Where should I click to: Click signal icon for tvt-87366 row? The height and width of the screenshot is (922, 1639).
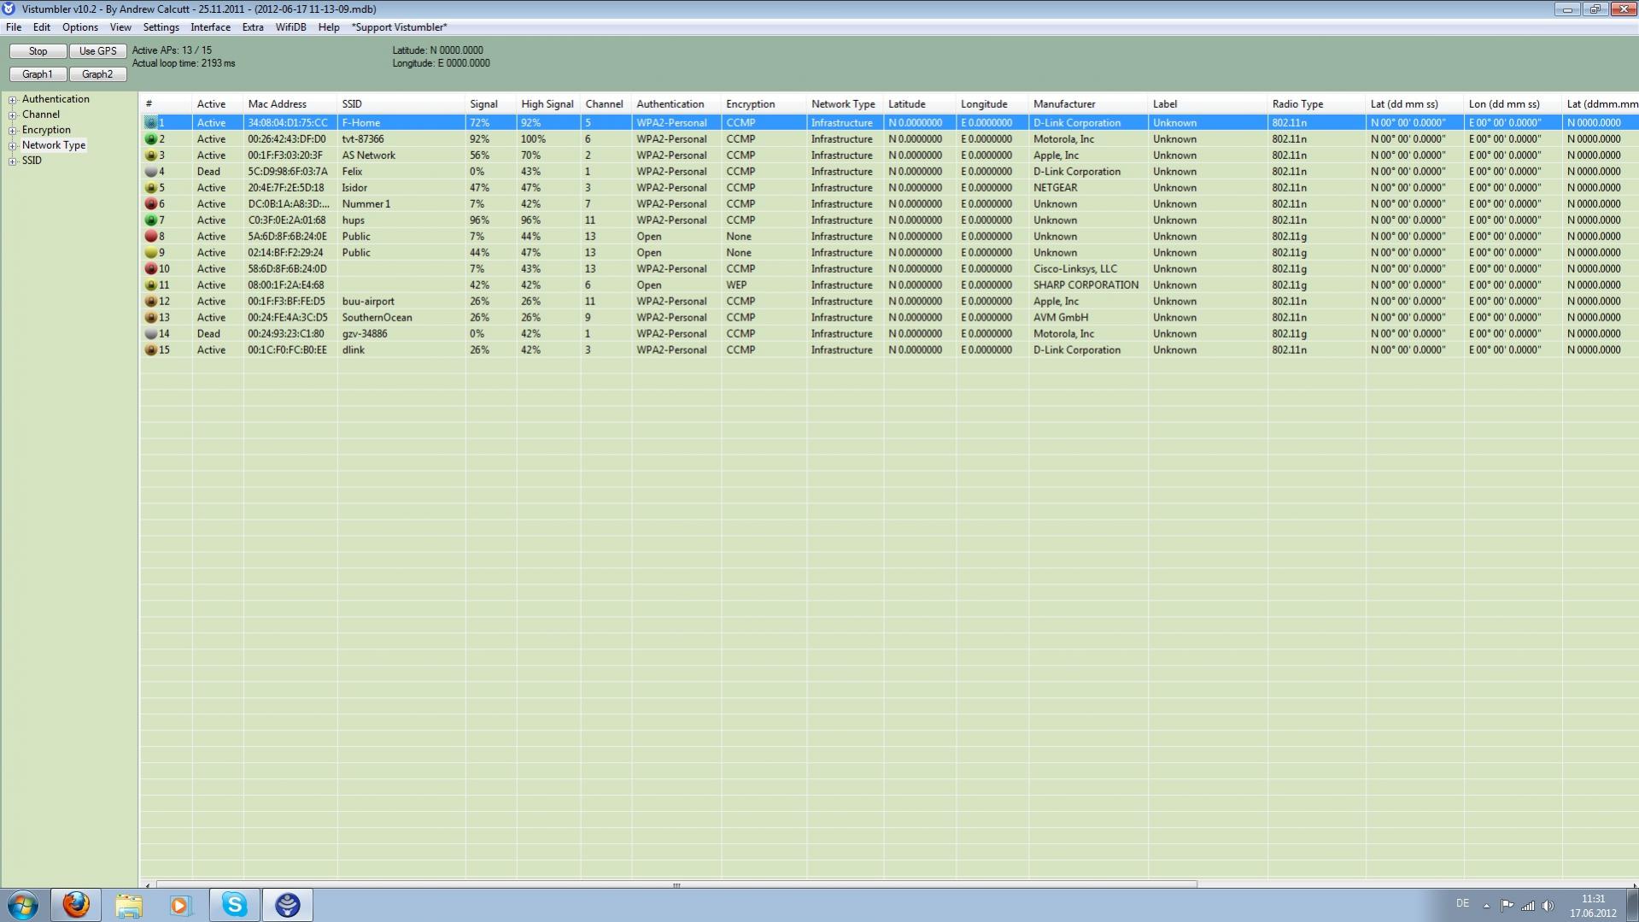151,139
